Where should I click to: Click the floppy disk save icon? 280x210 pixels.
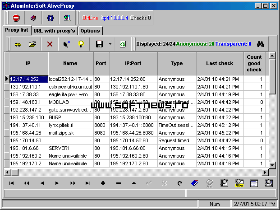[x=99, y=44]
